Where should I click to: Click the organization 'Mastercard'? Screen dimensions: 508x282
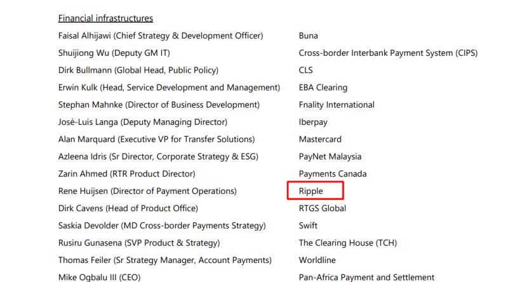pos(320,139)
